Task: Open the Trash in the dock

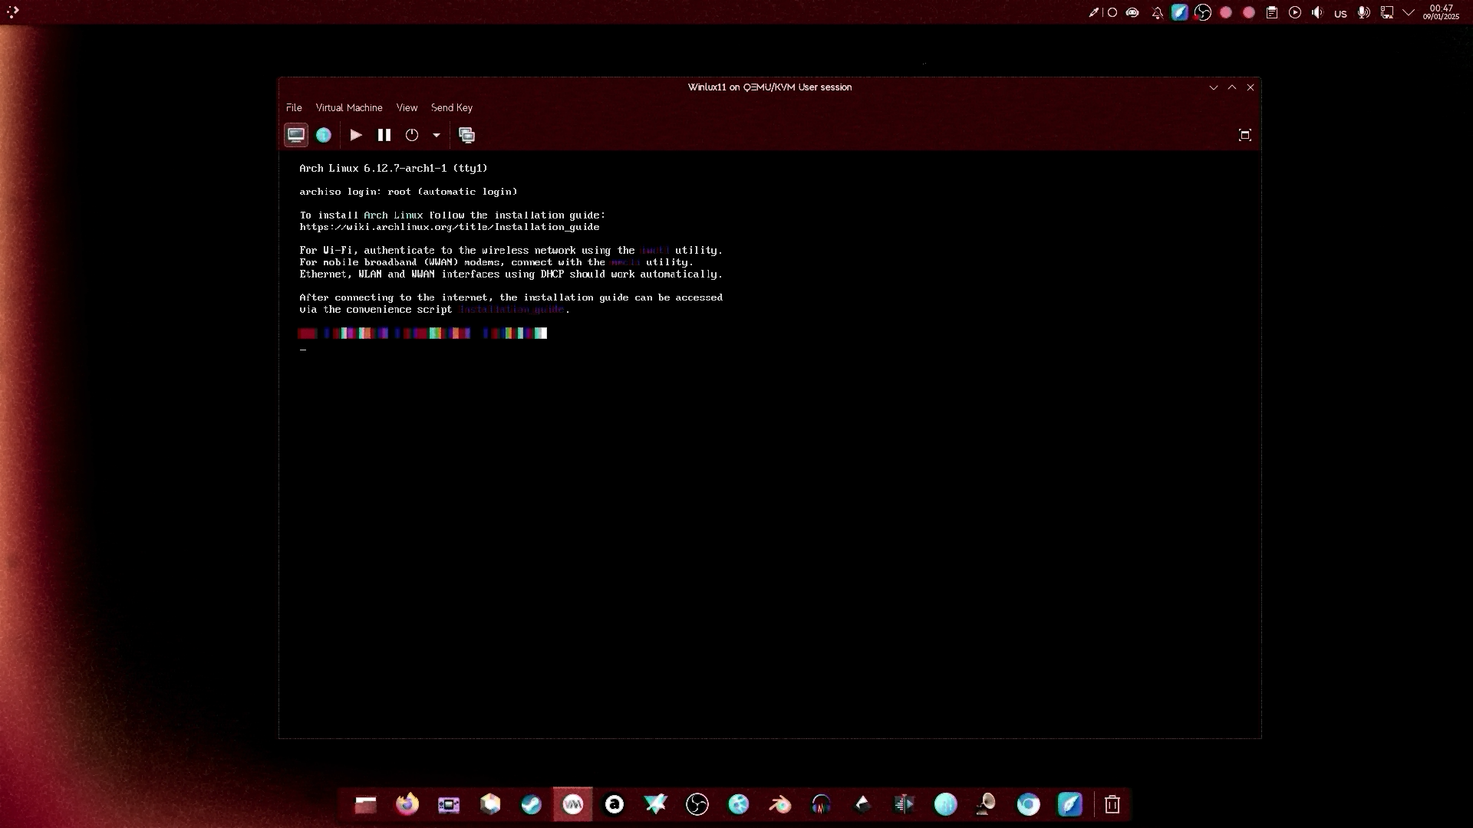Action: pos(1112,804)
